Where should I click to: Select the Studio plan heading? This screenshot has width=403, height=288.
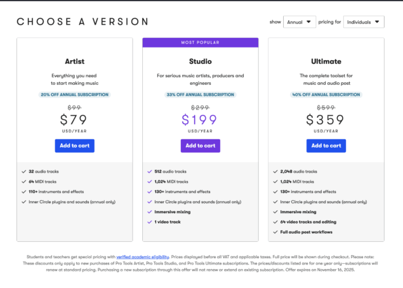[x=200, y=61]
